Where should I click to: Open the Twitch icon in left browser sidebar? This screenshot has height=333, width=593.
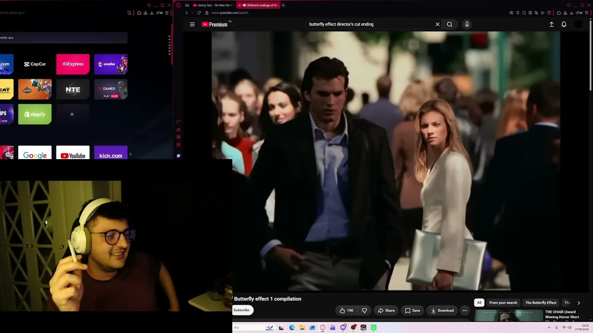pyautogui.click(x=178, y=156)
